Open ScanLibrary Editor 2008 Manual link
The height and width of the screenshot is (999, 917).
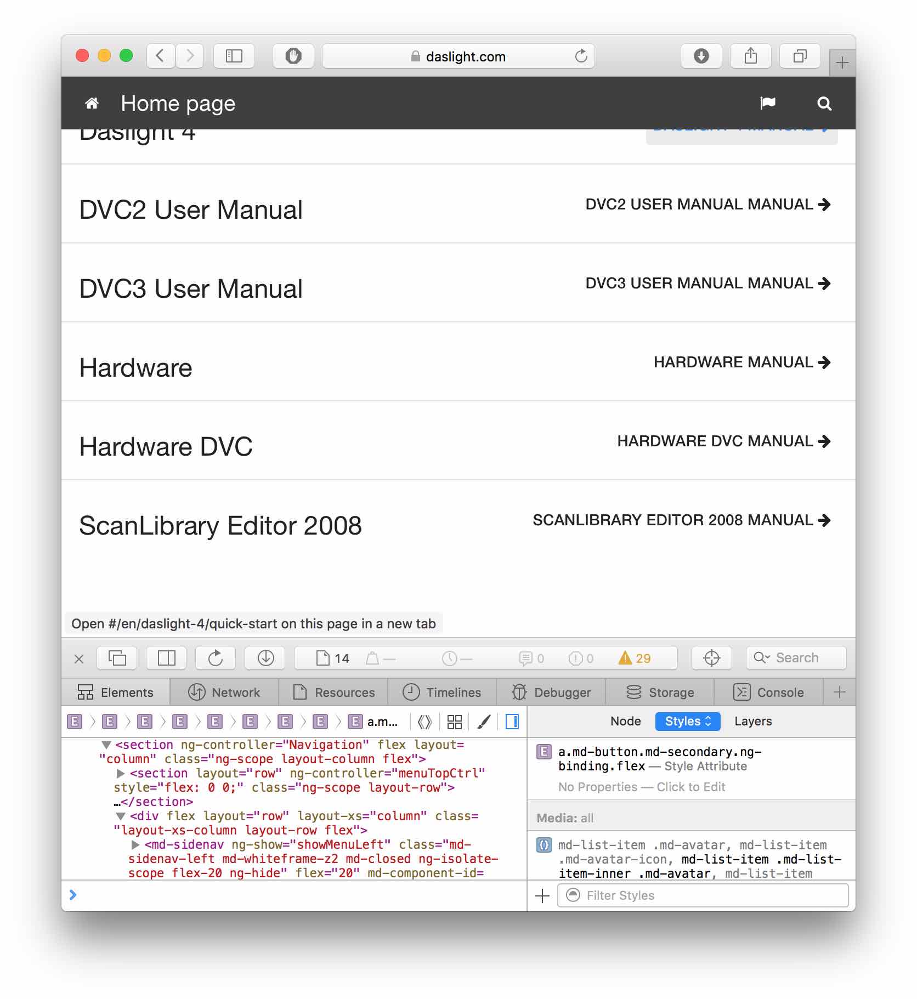[x=682, y=520]
